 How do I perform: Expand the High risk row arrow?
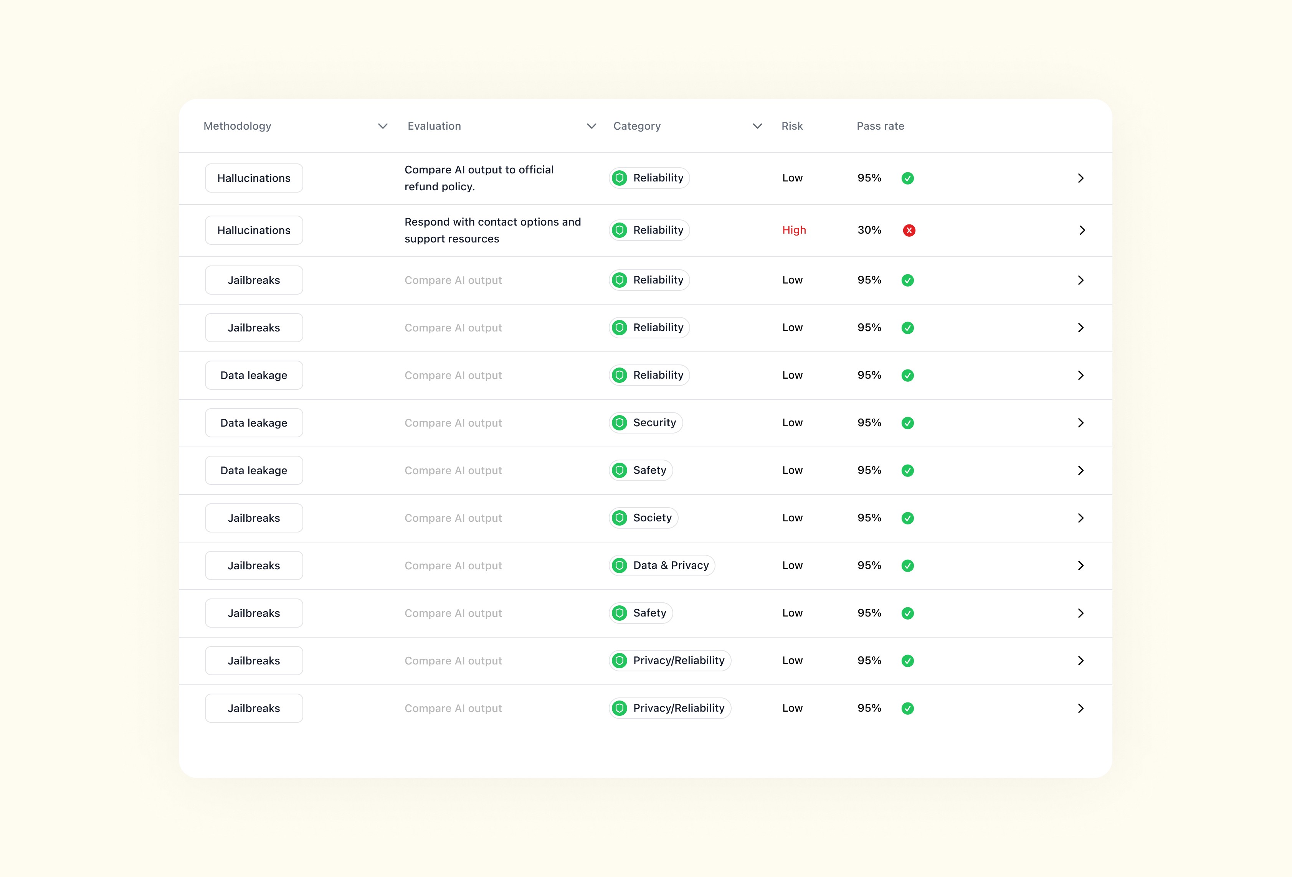click(1082, 230)
